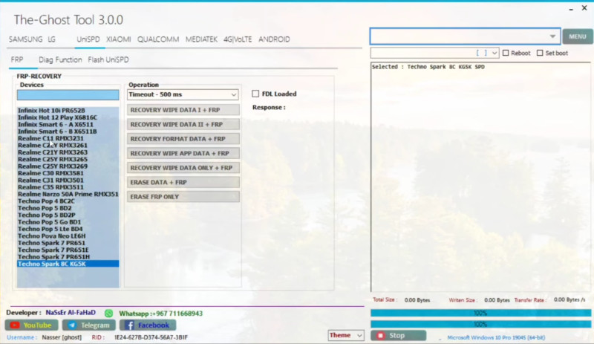Open the Telegram link button
The image size is (594, 344).
[x=89, y=325]
